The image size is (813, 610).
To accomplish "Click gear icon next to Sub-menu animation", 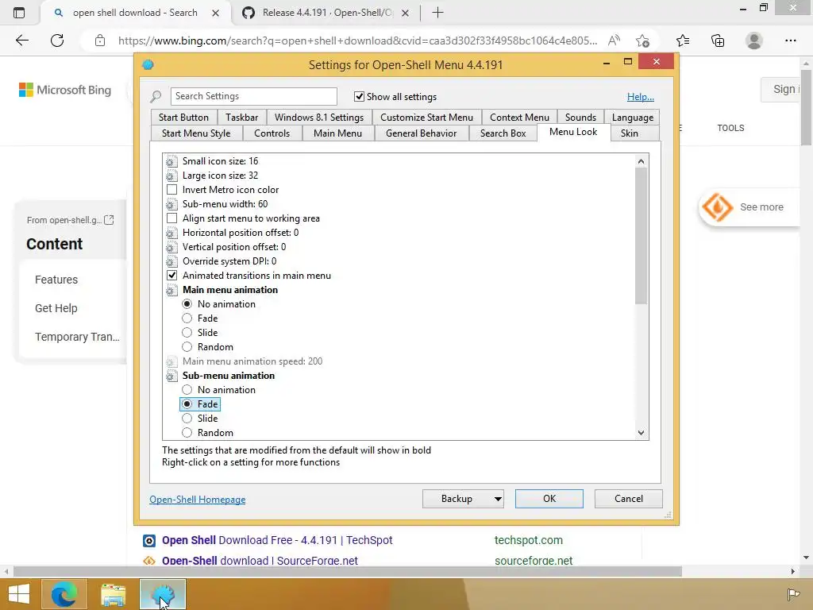I will [171, 376].
